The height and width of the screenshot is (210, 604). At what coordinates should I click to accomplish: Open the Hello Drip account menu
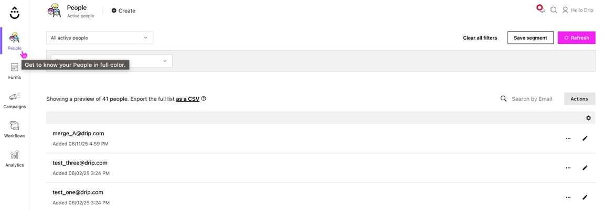pos(578,10)
